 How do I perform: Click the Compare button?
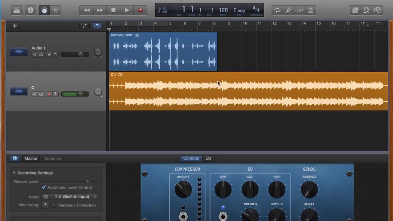tap(53, 158)
